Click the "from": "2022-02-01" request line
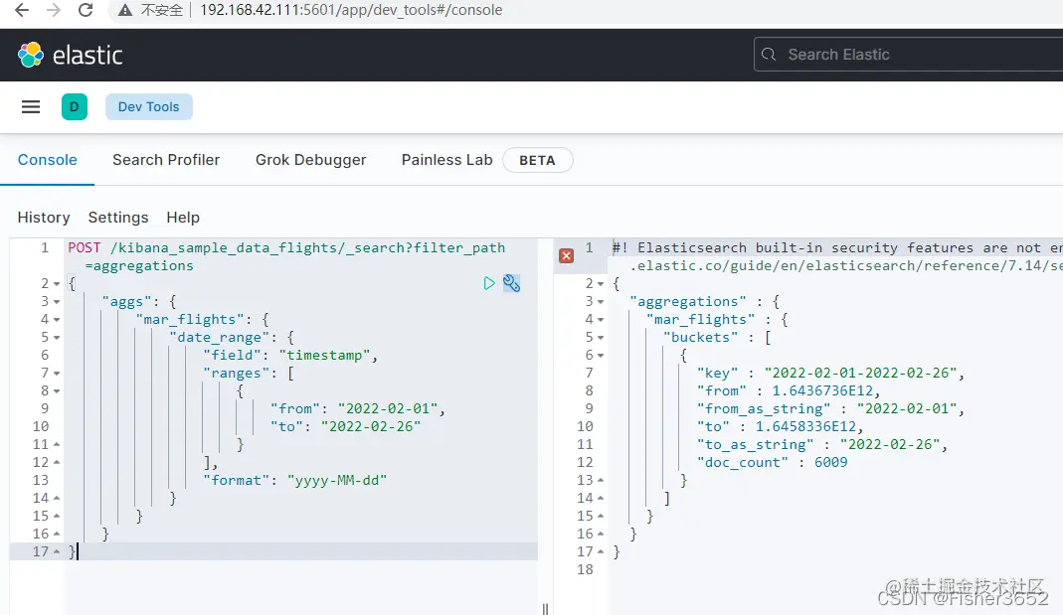The image size is (1063, 615). (x=357, y=408)
